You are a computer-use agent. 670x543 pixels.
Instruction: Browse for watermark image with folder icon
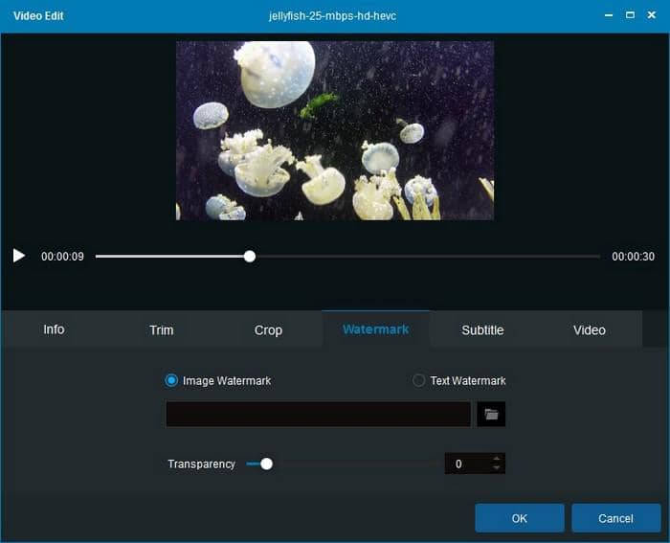point(491,414)
